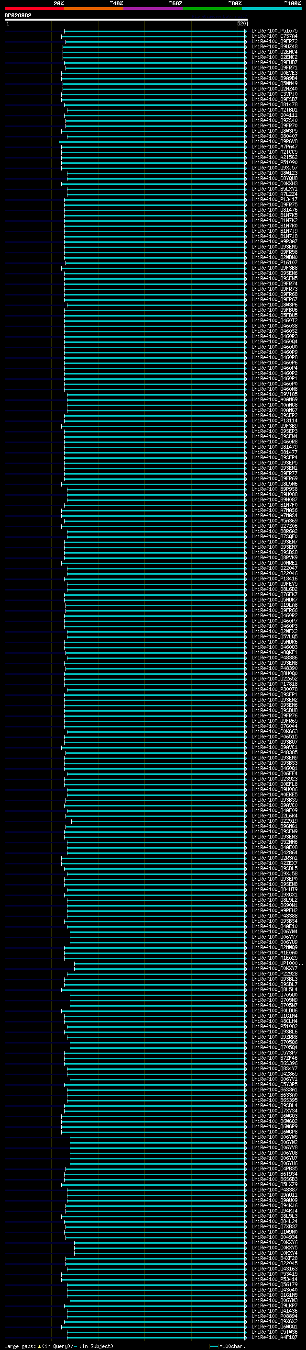Select UniRef100_O22045 label
Image resolution: width=306 pixels, height=1350 pixels.
point(274,1263)
